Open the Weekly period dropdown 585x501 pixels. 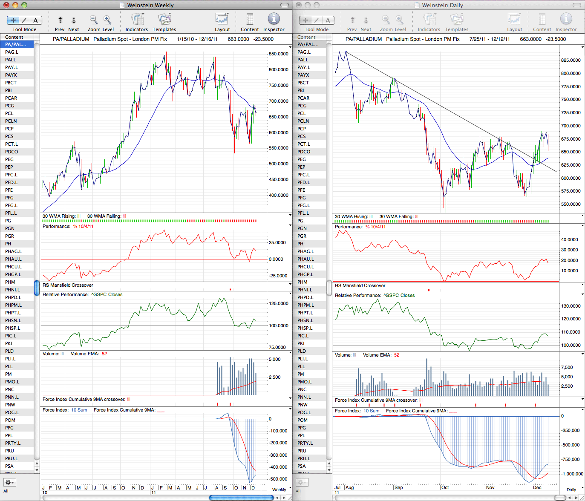(281, 489)
